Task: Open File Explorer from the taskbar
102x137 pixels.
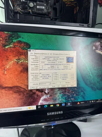Action: [x=52, y=106]
